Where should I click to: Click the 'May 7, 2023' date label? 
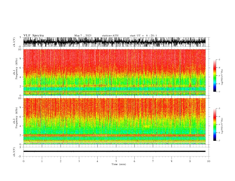tap(83, 35)
